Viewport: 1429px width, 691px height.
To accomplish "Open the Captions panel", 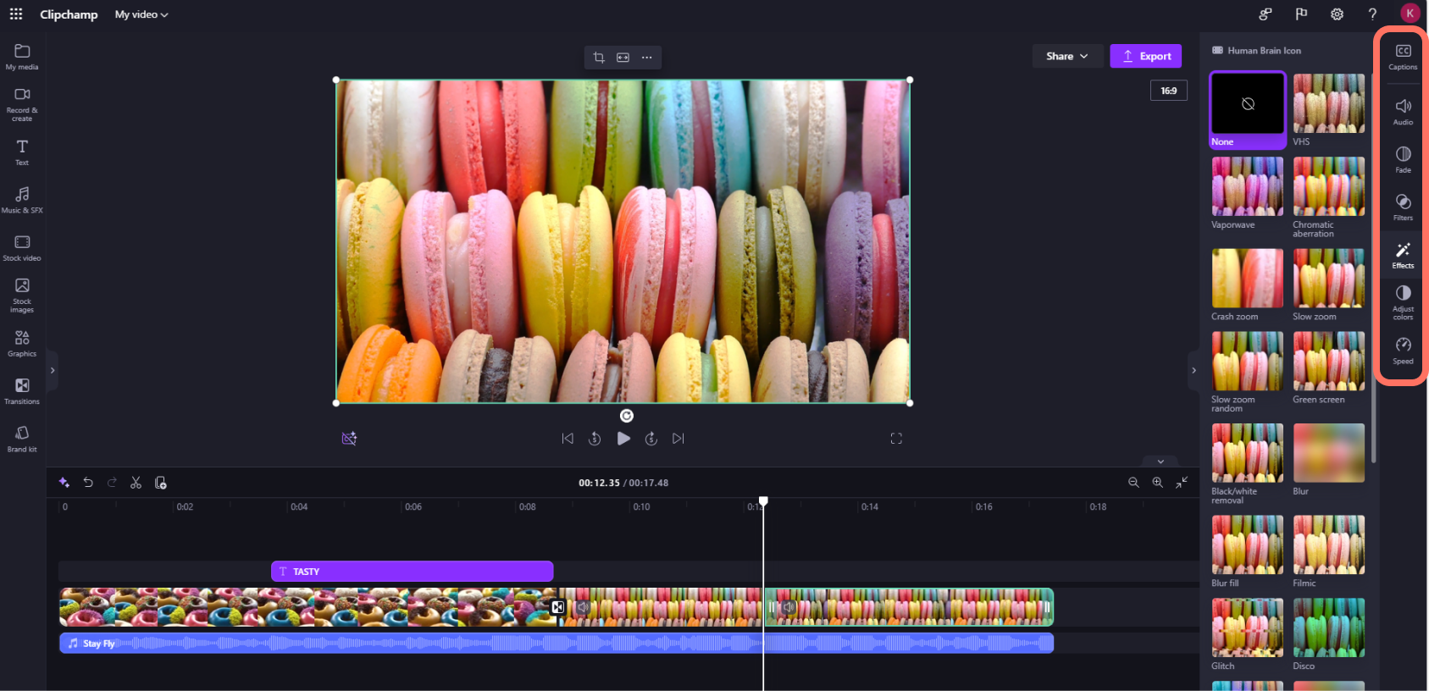I will click(1403, 56).
